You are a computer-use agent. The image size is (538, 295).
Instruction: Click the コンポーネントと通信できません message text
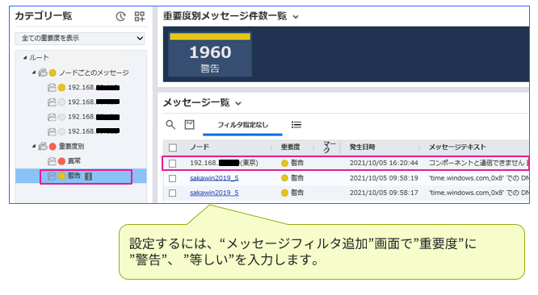(477, 163)
